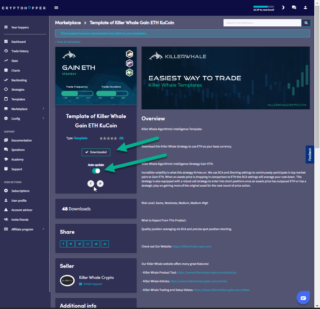
Task: Focus the Search marketplace input field
Action: click(262, 23)
